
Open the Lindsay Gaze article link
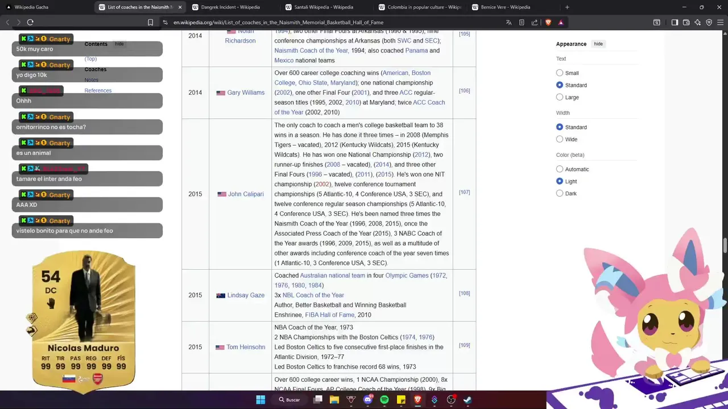[246, 295]
